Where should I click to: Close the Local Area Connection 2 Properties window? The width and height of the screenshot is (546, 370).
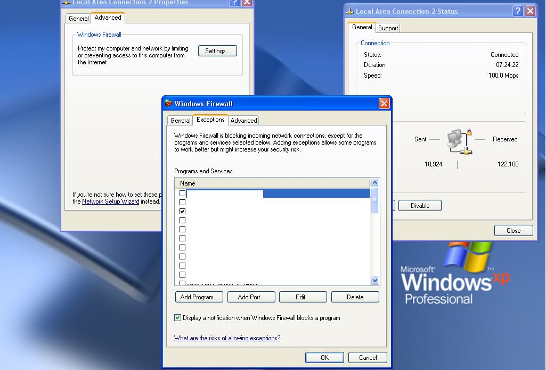247,3
